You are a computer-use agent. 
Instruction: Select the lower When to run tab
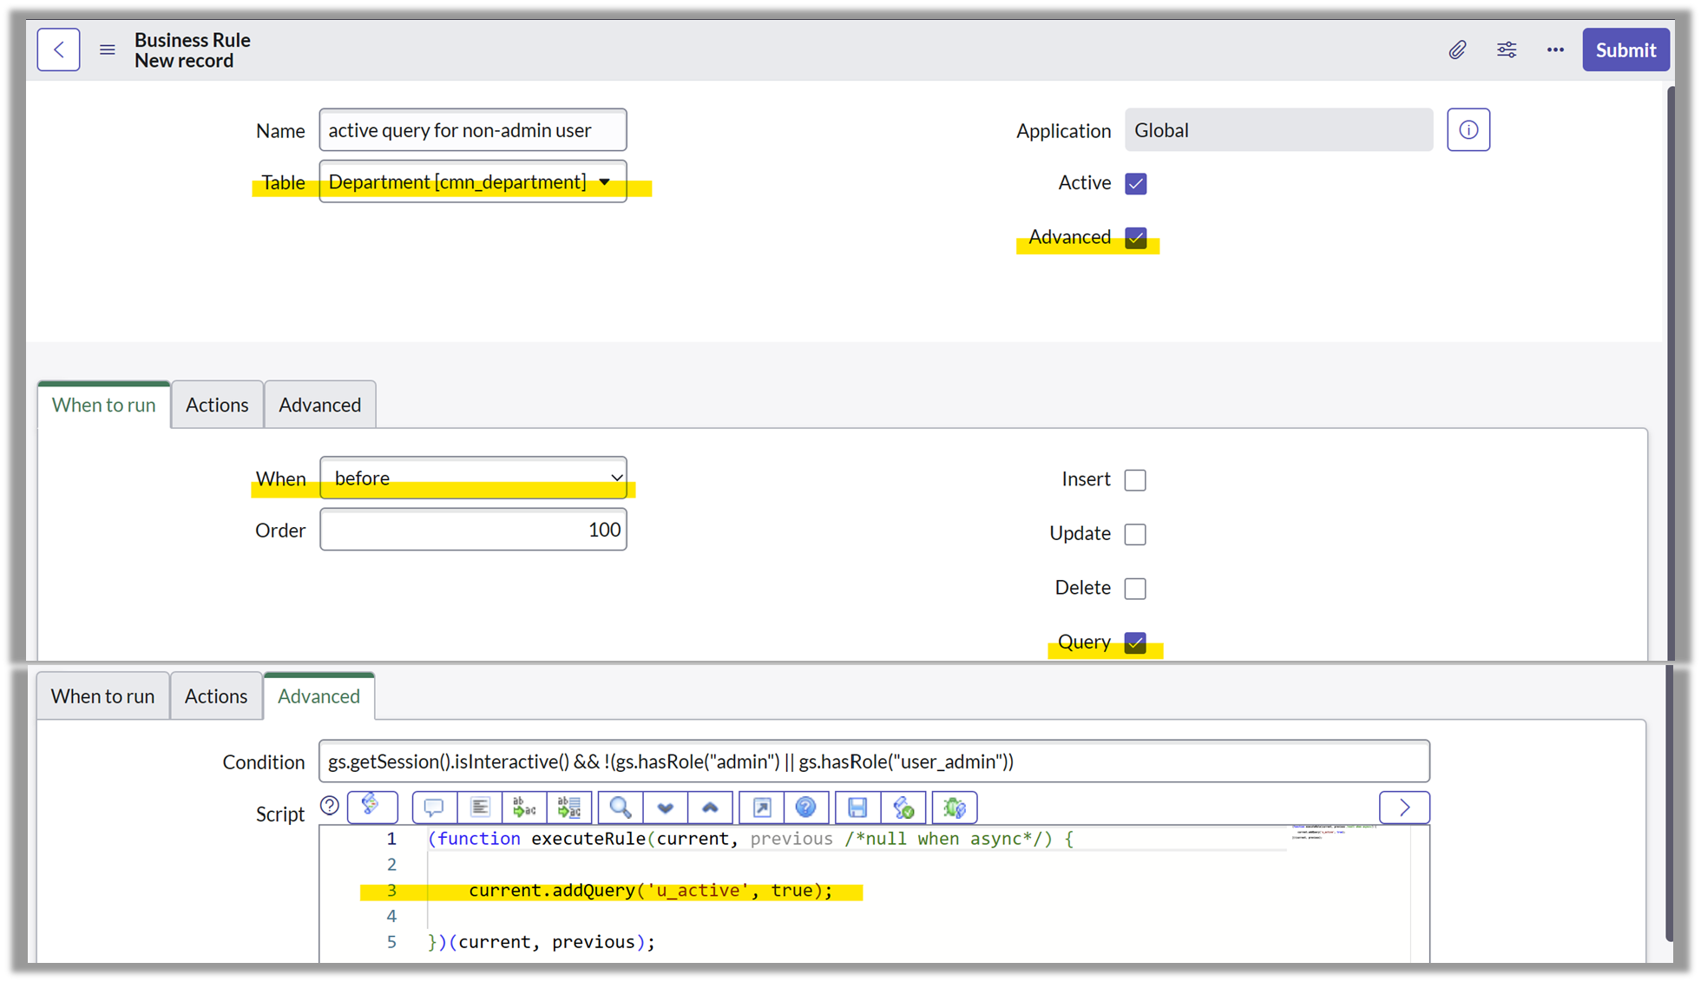coord(102,696)
